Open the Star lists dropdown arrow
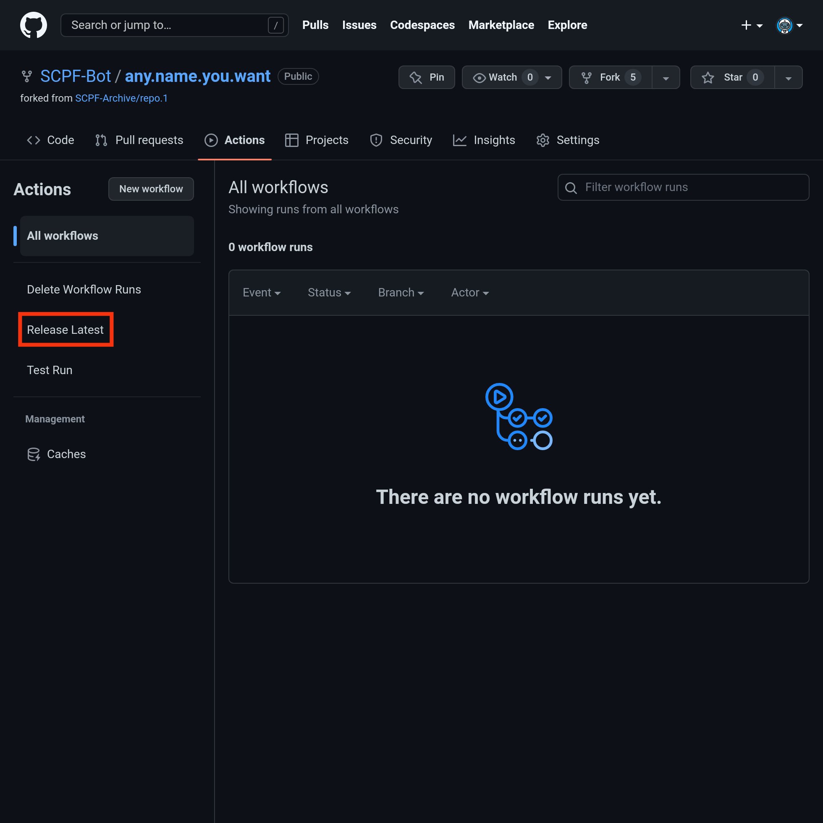Screen dimensions: 823x823 789,78
